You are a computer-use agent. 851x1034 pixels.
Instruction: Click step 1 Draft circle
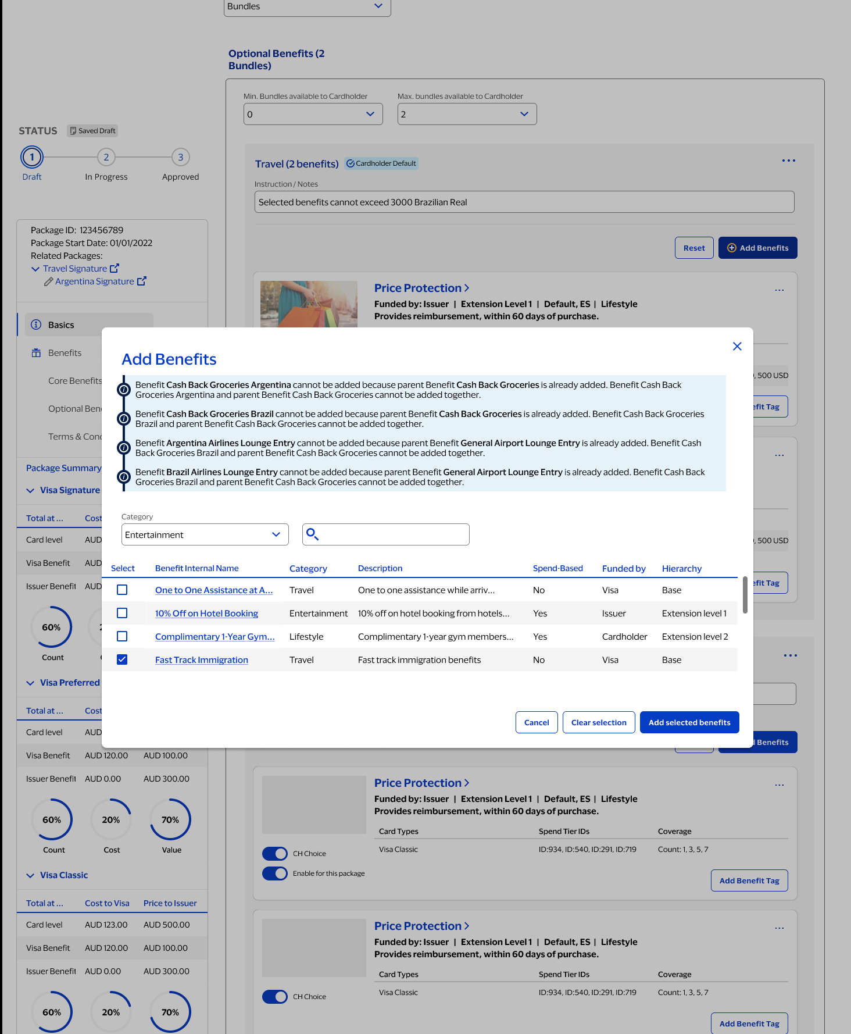click(32, 157)
